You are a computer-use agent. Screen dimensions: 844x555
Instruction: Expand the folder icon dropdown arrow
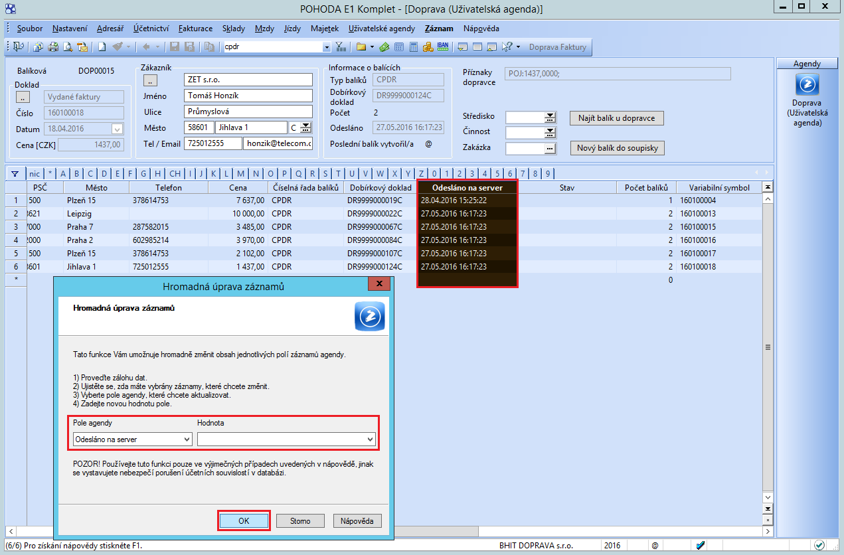click(x=373, y=47)
